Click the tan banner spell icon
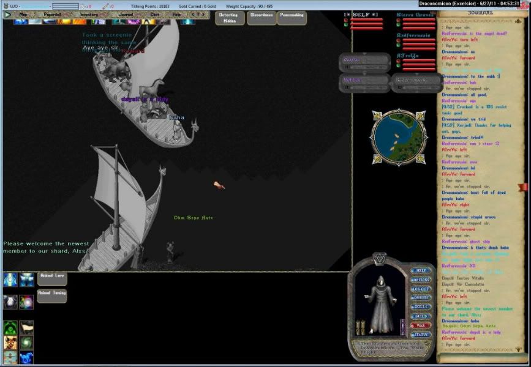 [26, 327]
